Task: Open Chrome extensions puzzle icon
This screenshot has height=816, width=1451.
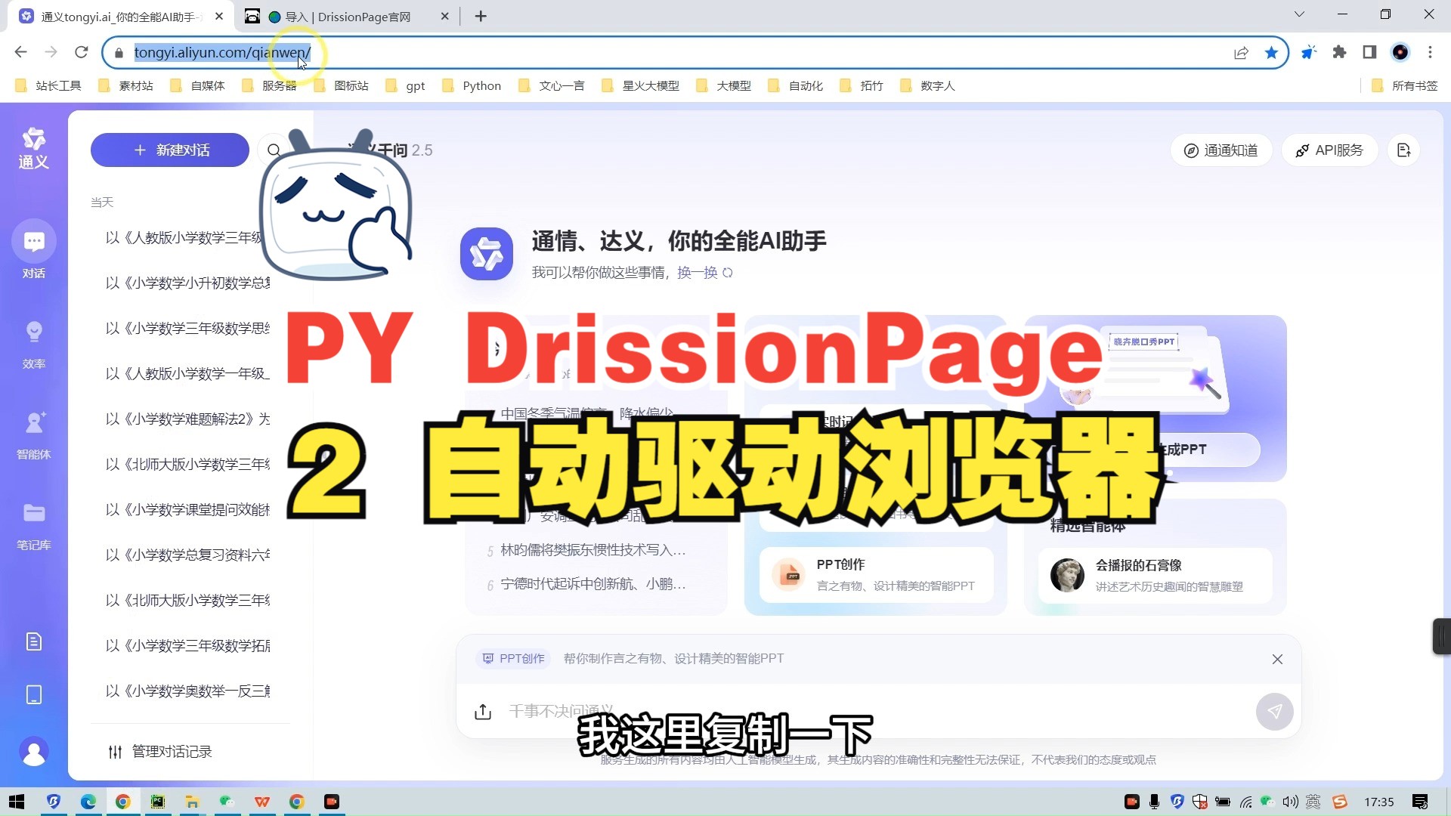Action: click(1339, 52)
